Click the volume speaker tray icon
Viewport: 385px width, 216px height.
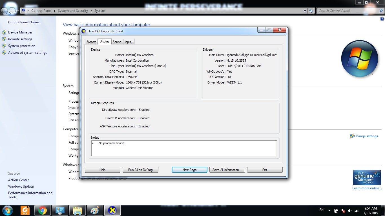click(x=350, y=210)
